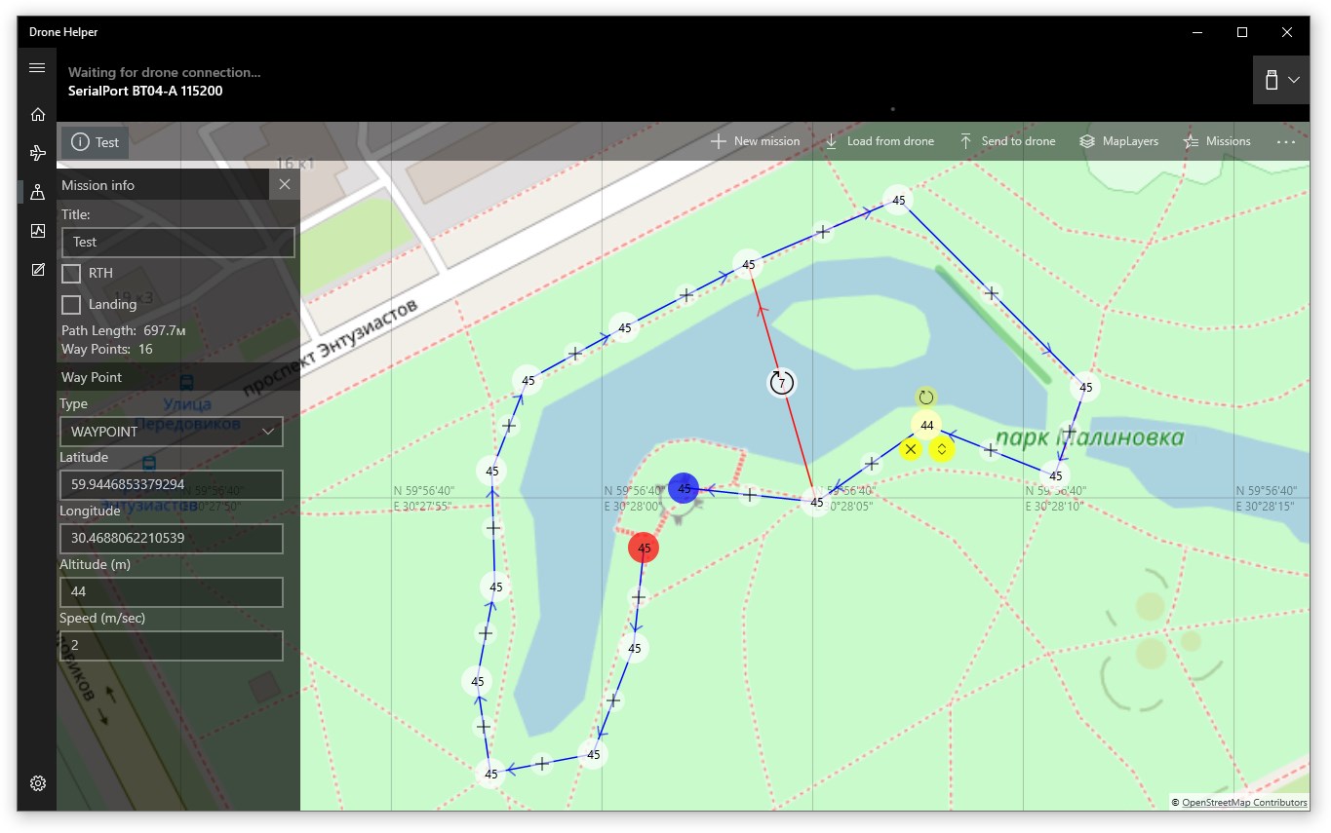The image size is (1331, 833).
Task: Open the more options ellipsis menu
Action: point(1285,141)
